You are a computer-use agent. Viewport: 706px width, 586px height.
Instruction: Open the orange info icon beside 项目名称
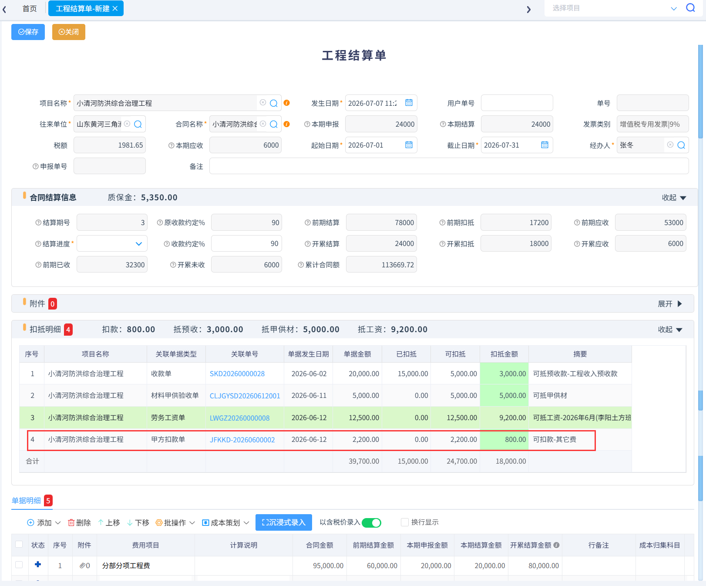tap(286, 103)
